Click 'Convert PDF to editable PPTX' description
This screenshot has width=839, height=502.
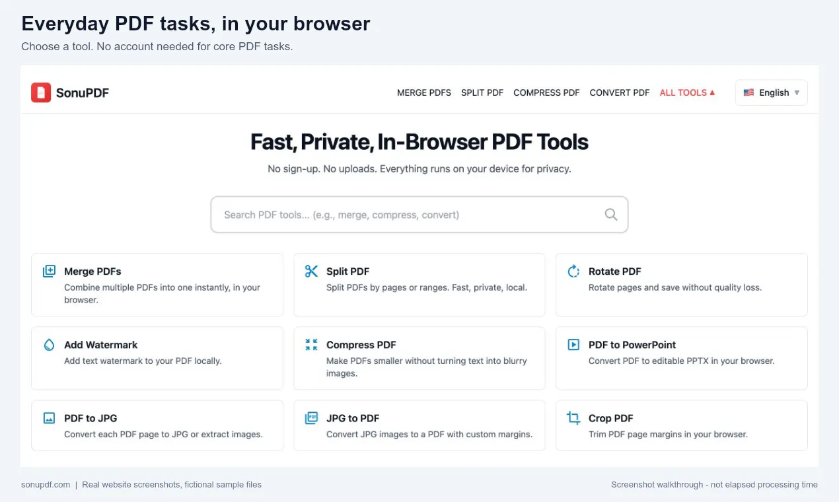point(682,361)
